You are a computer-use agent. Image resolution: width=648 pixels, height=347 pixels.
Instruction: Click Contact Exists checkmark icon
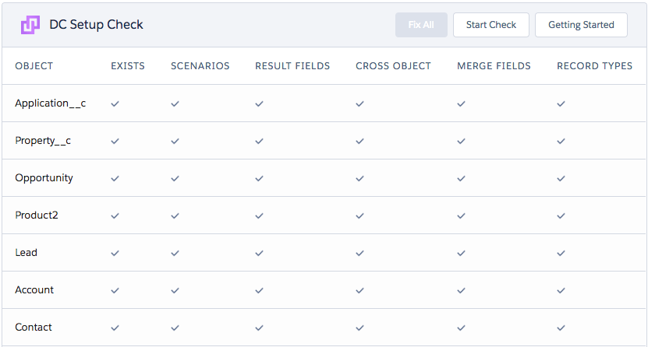coord(115,328)
